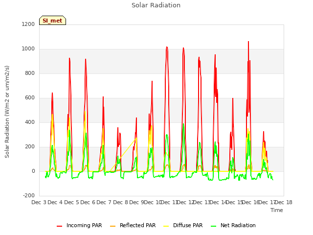Select the red Incoming PAR legend swatch

click(x=59, y=226)
